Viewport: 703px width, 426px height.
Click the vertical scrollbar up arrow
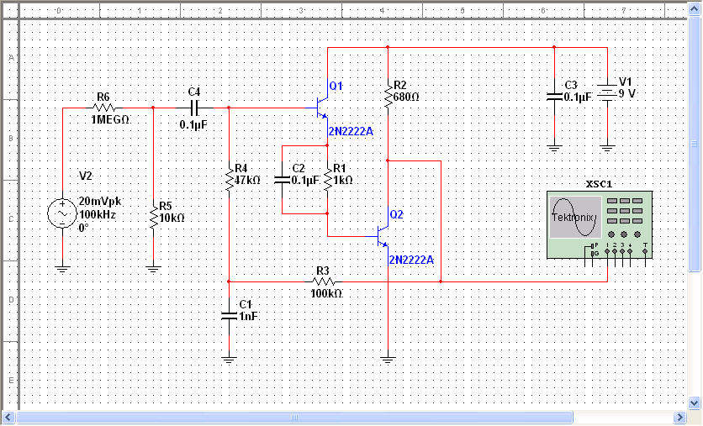(x=695, y=10)
